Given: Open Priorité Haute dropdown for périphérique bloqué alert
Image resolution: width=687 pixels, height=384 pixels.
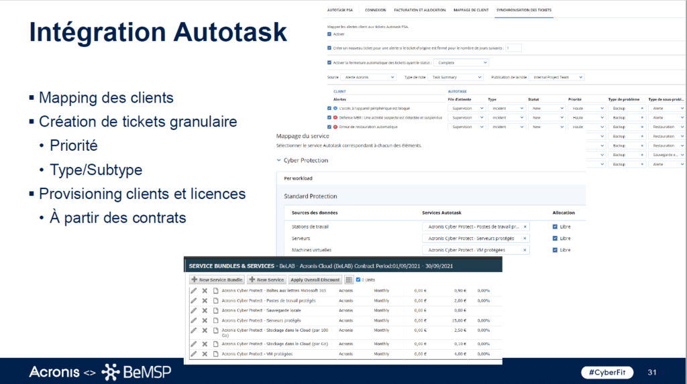Looking at the screenshot, I should coord(586,108).
